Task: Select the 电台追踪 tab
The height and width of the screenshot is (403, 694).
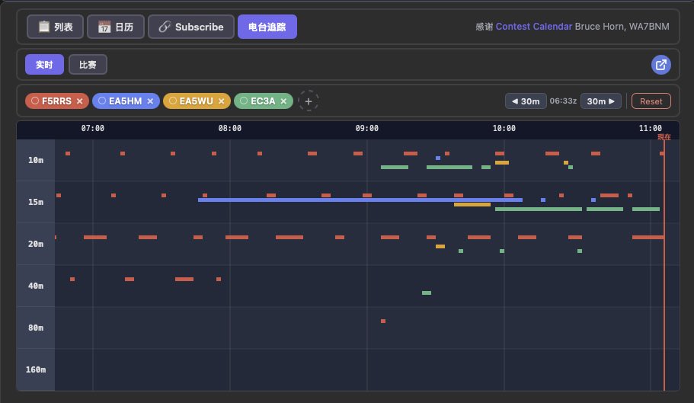Action: coord(267,27)
